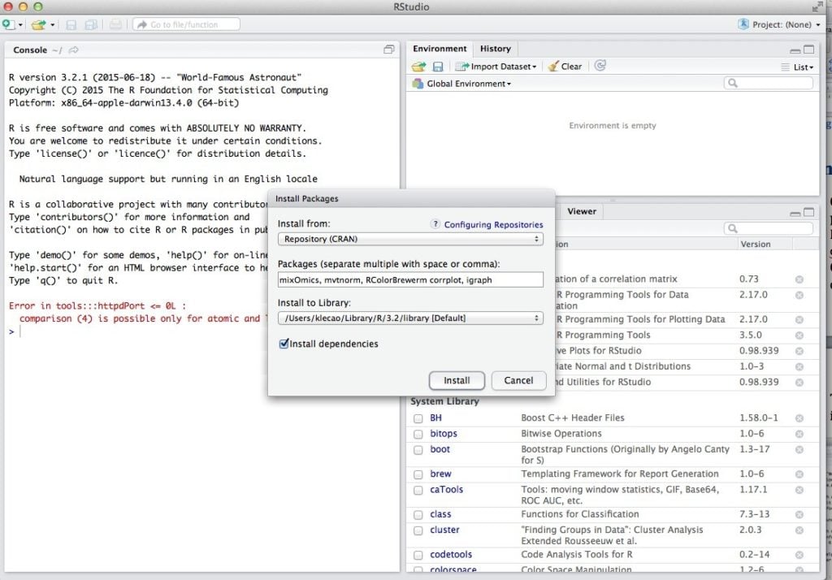Open the Global Environment dropdown
The image size is (832, 580).
click(x=461, y=84)
